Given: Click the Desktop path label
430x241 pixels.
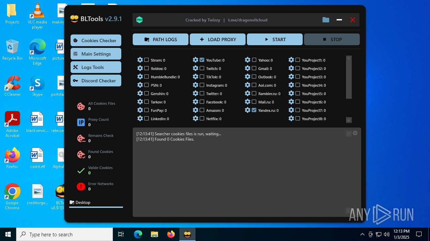Looking at the screenshot, I should 83,202.
